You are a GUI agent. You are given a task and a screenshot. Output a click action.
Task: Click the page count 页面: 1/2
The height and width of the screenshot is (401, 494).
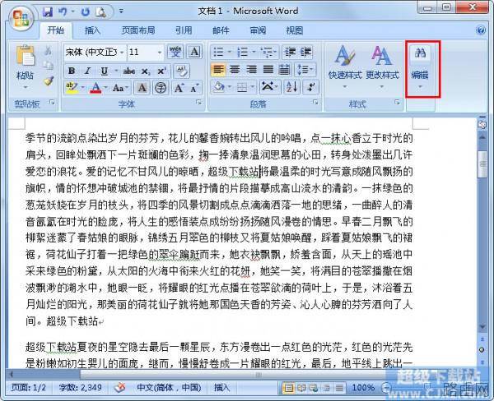pos(28,387)
